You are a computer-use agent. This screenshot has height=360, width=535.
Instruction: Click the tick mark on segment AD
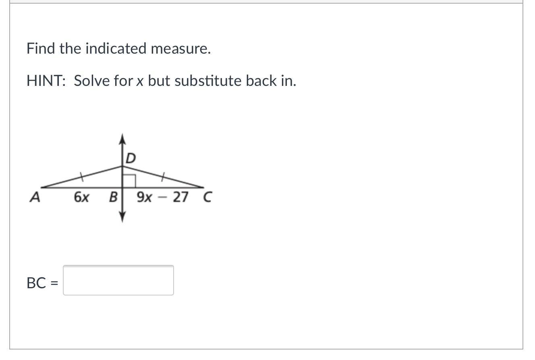point(81,176)
